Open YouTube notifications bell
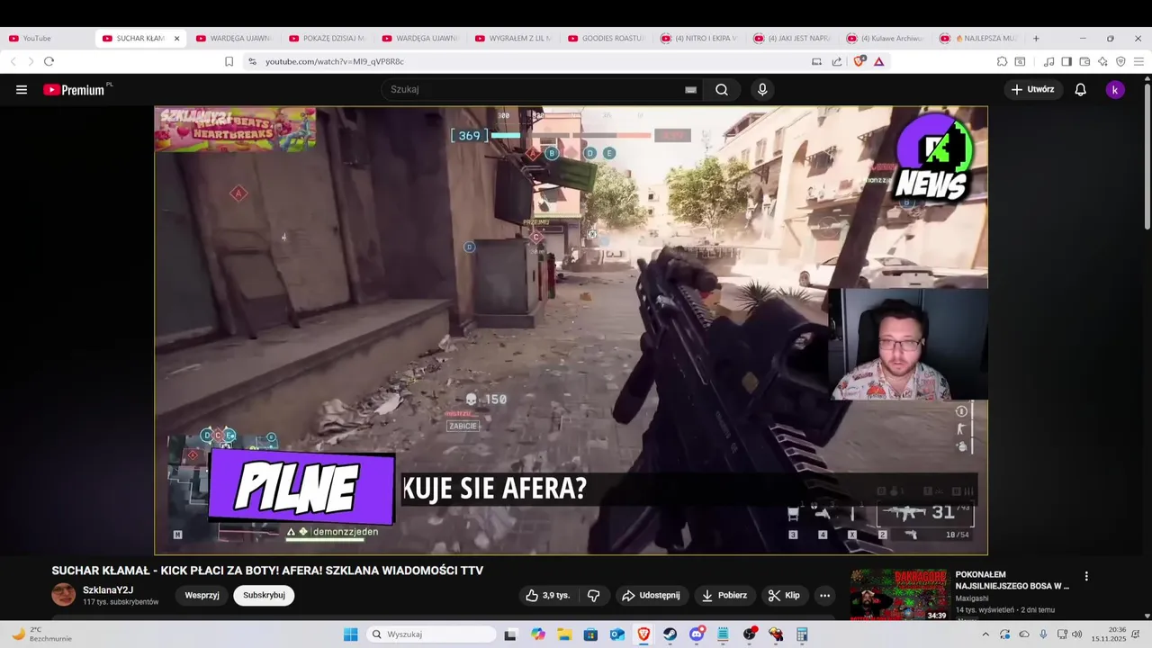 coord(1080,89)
